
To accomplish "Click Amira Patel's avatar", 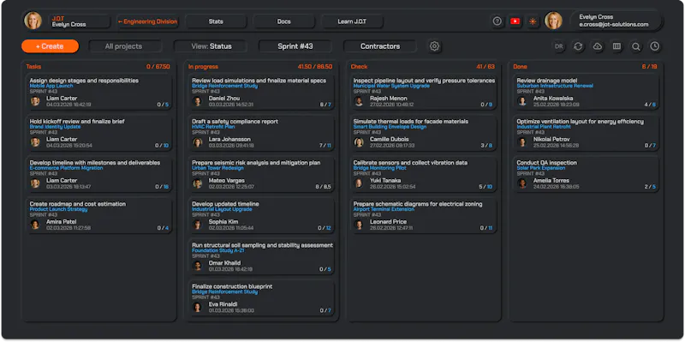I will click(x=35, y=225).
